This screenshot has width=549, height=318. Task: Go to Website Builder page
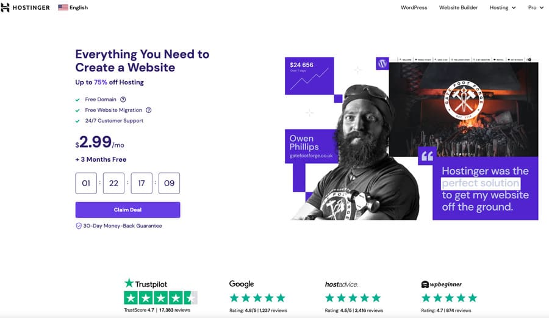tap(459, 7)
